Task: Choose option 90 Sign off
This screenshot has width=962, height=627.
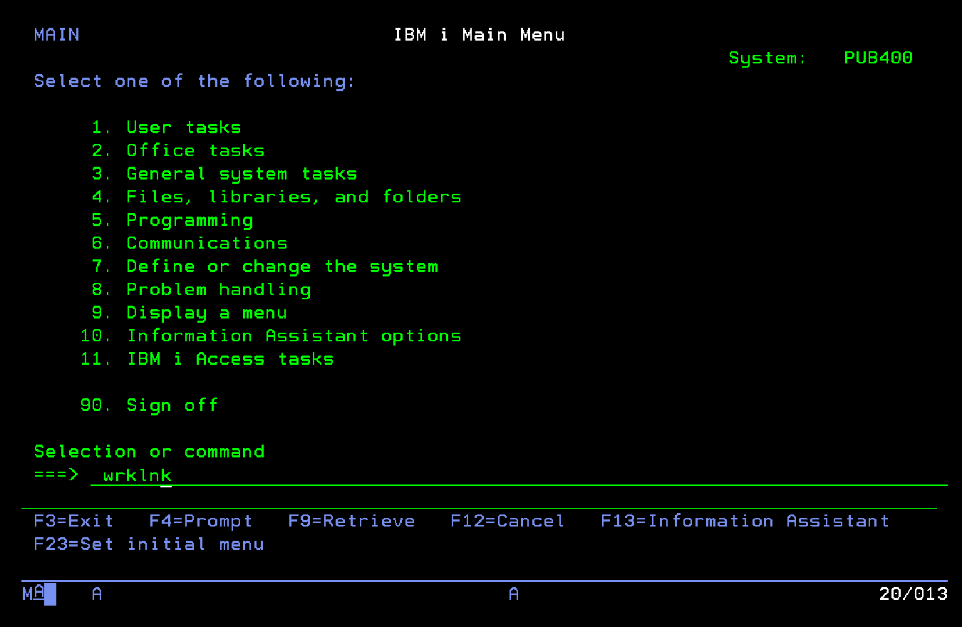Action: pyautogui.click(x=172, y=405)
